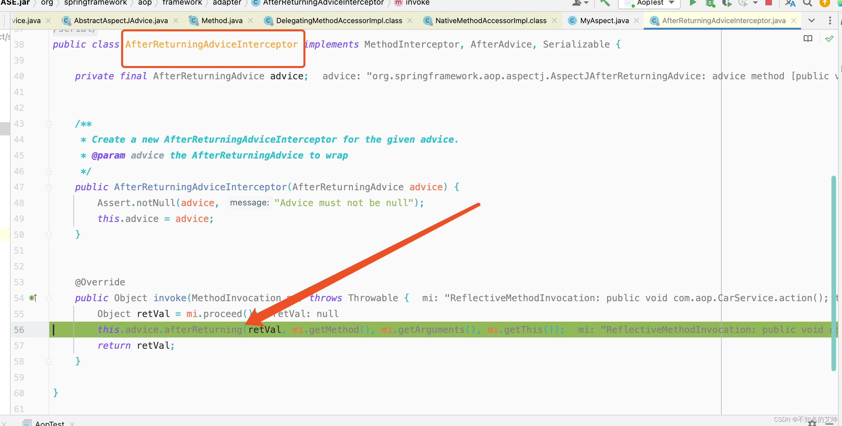The image size is (842, 426).
Task: Click the implements-method gutter icon on line 54
Action: pyautogui.click(x=33, y=298)
